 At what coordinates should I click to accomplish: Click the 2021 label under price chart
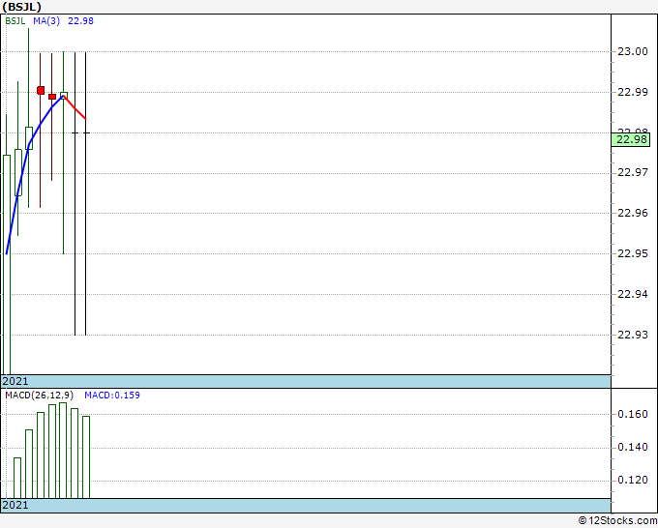(15, 381)
